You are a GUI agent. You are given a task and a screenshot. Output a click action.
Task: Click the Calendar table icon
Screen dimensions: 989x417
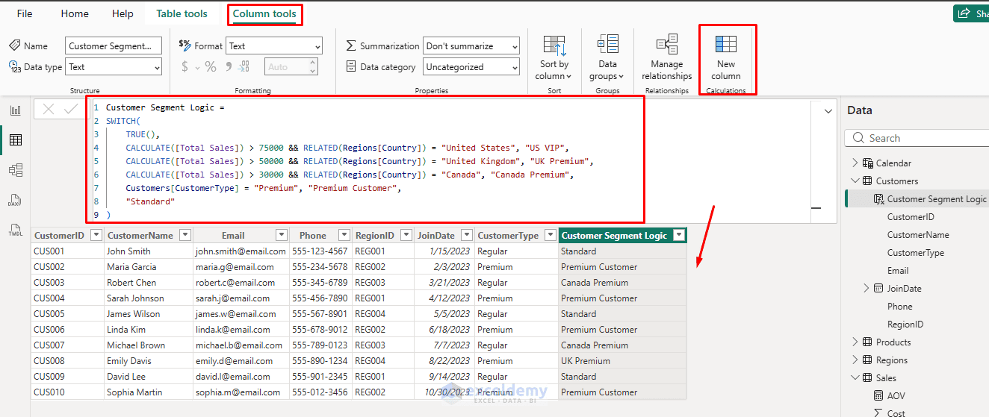pos(867,163)
